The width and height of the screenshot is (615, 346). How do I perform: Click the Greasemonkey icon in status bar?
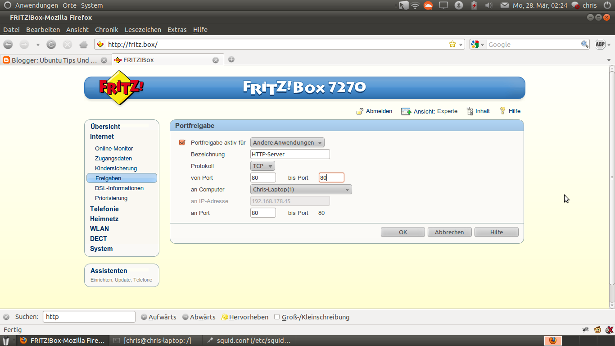tap(597, 330)
